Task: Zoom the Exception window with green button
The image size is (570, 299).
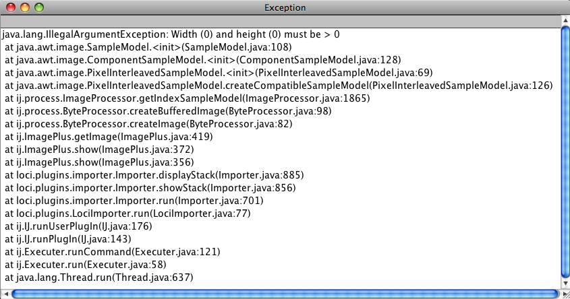Action: click(x=38, y=8)
